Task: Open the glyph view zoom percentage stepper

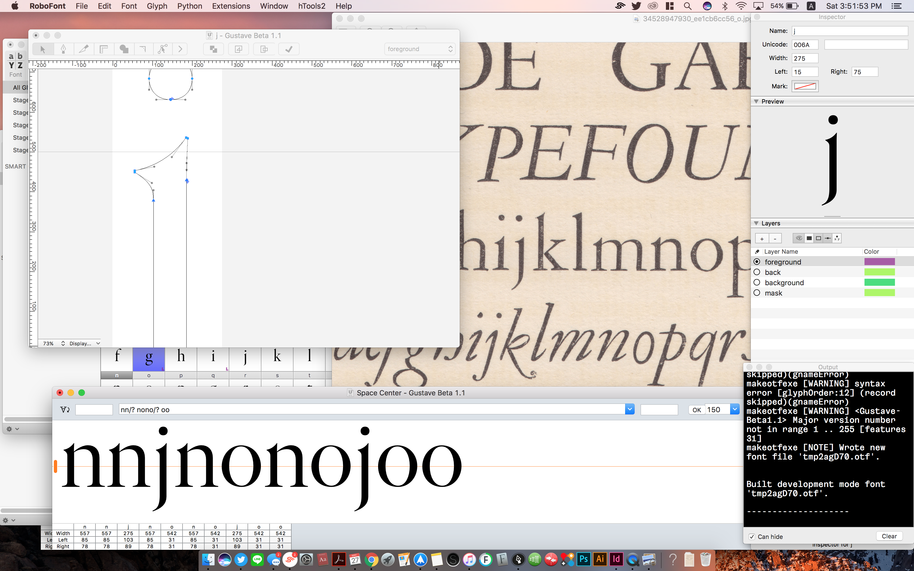Action: pos(63,343)
